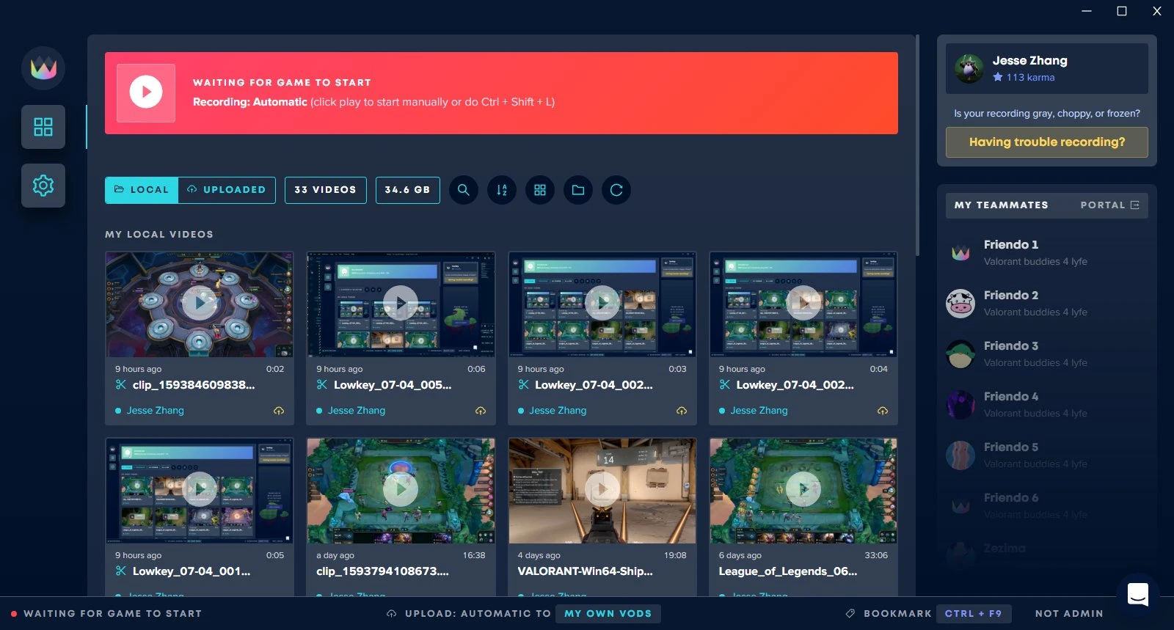Screen dimensions: 1174x630
Task: Upload the clip_159384609838 video via cloud icon
Action: point(279,411)
